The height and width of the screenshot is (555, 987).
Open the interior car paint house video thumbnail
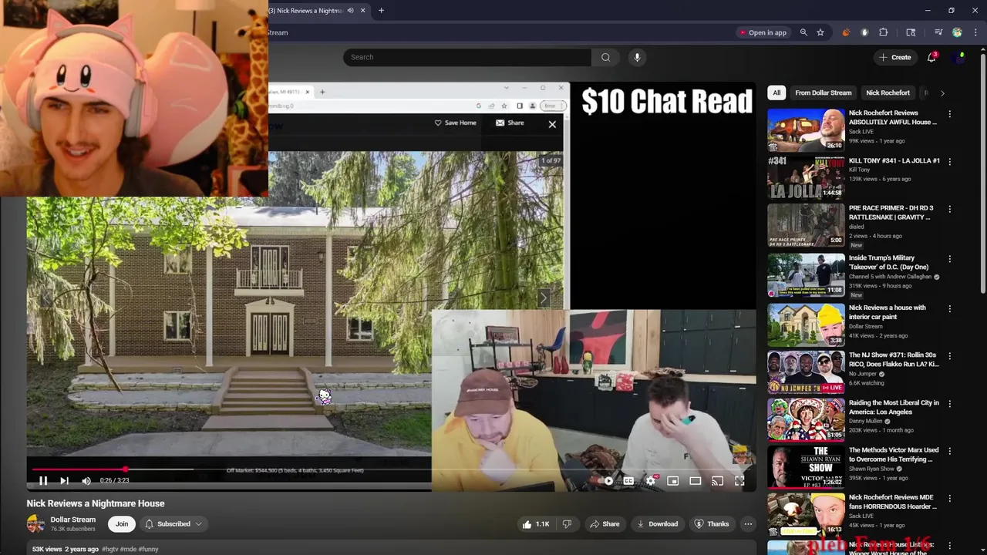coord(806,325)
